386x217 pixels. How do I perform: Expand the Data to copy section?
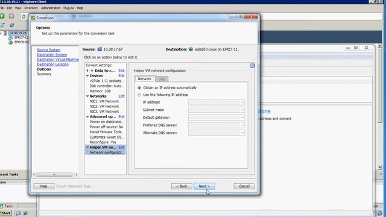point(87,71)
